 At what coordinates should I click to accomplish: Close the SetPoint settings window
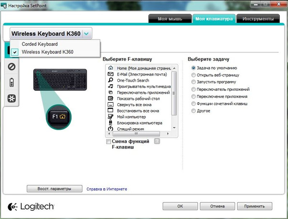(x=279, y=4)
